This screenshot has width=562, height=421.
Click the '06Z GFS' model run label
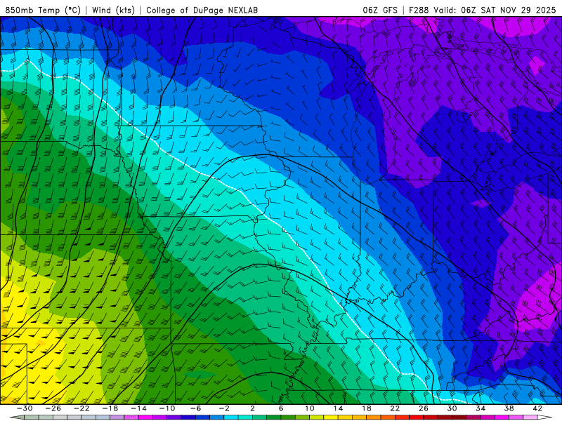380,10
